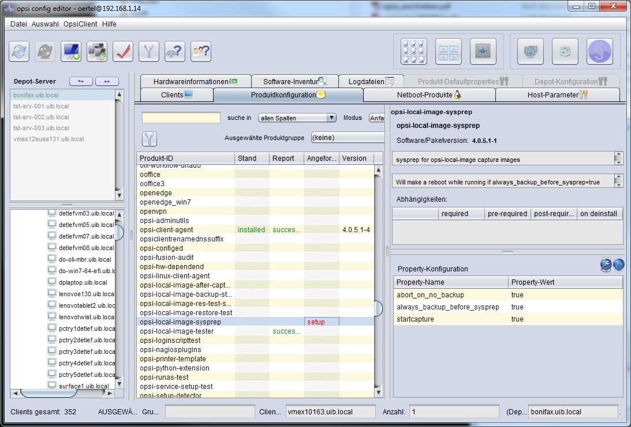Click the '=+' depot selection button

tap(81, 81)
